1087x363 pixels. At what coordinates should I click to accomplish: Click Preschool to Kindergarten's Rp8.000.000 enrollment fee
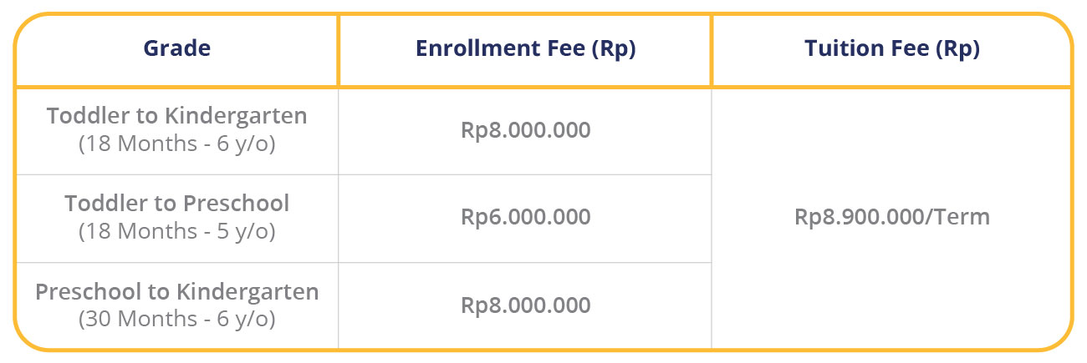(525, 305)
